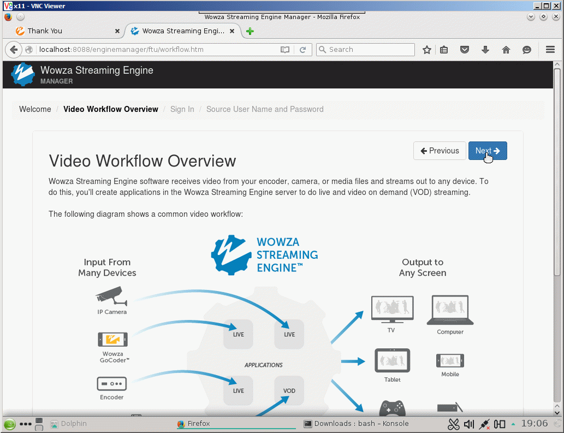Click the IP Camera icon in diagram
Image resolution: width=564 pixels, height=433 pixels.
tap(111, 295)
